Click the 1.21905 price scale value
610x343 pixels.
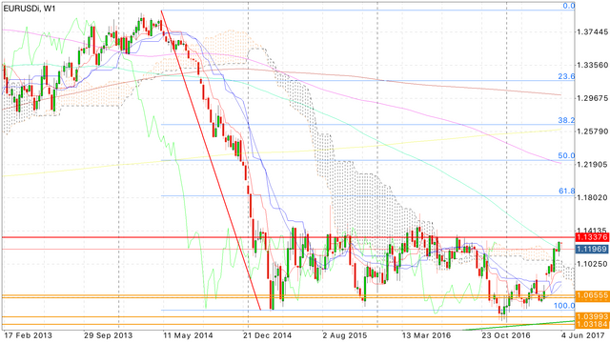tap(593, 165)
